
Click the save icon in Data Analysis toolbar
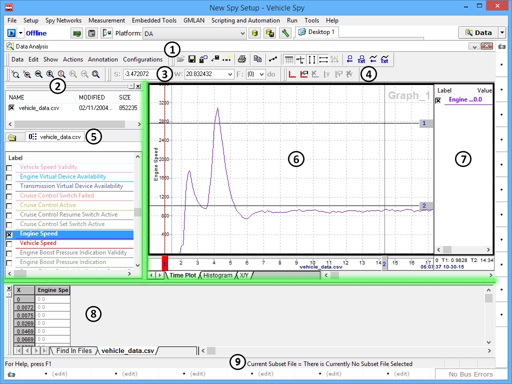coord(191,59)
